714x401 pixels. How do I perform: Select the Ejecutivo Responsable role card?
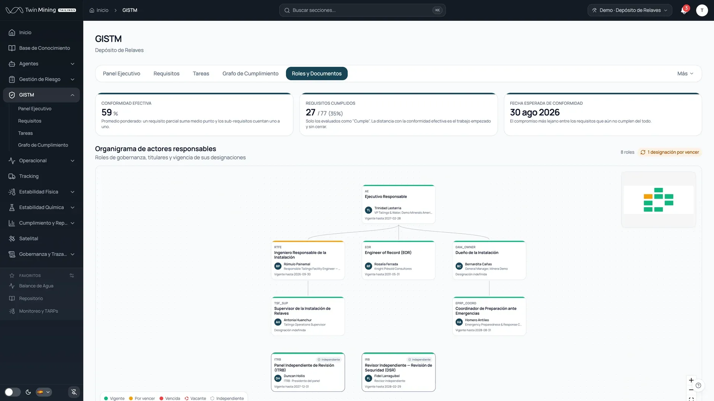click(x=398, y=204)
